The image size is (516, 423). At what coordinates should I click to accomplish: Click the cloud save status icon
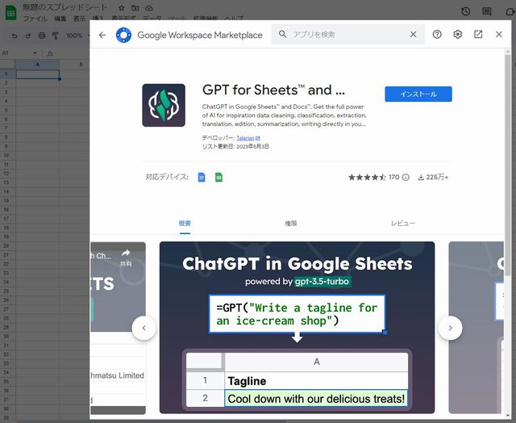point(149,8)
